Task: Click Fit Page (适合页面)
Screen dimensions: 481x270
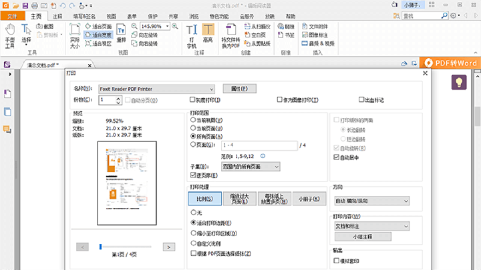Action: coord(98,26)
